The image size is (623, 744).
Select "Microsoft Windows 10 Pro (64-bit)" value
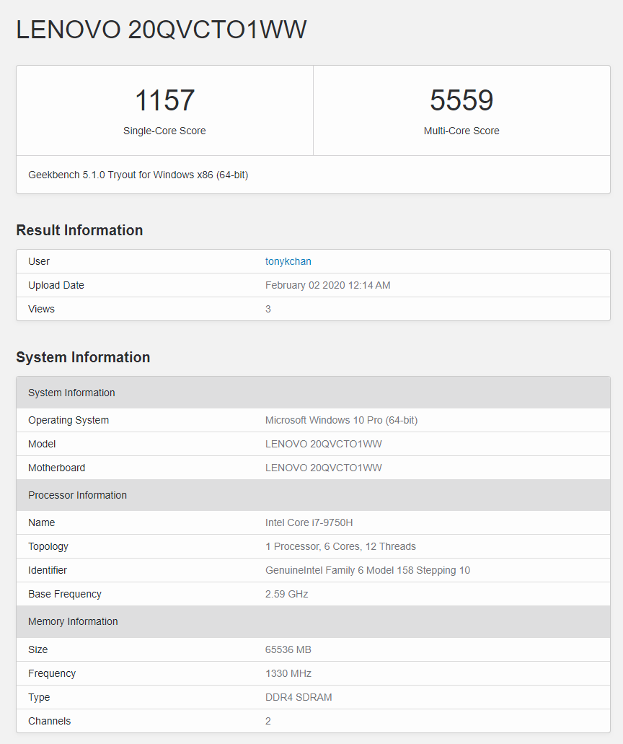click(341, 421)
